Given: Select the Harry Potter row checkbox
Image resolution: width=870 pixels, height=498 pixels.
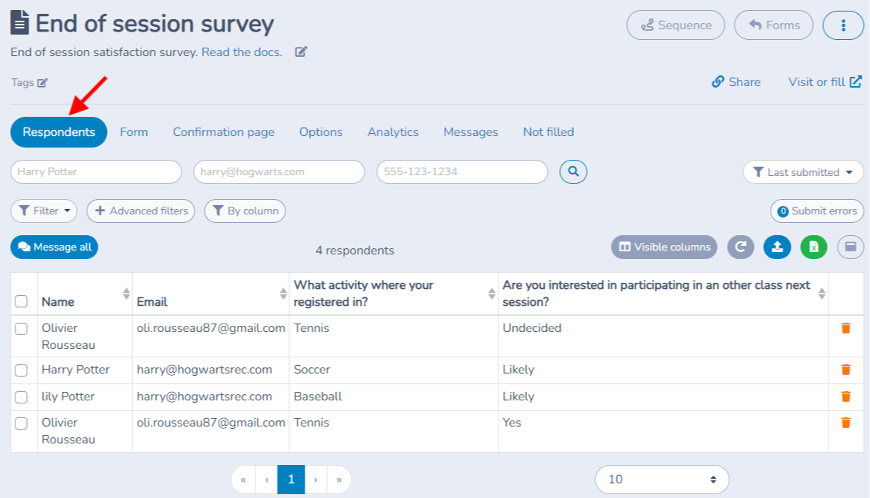Looking at the screenshot, I should coord(21,370).
